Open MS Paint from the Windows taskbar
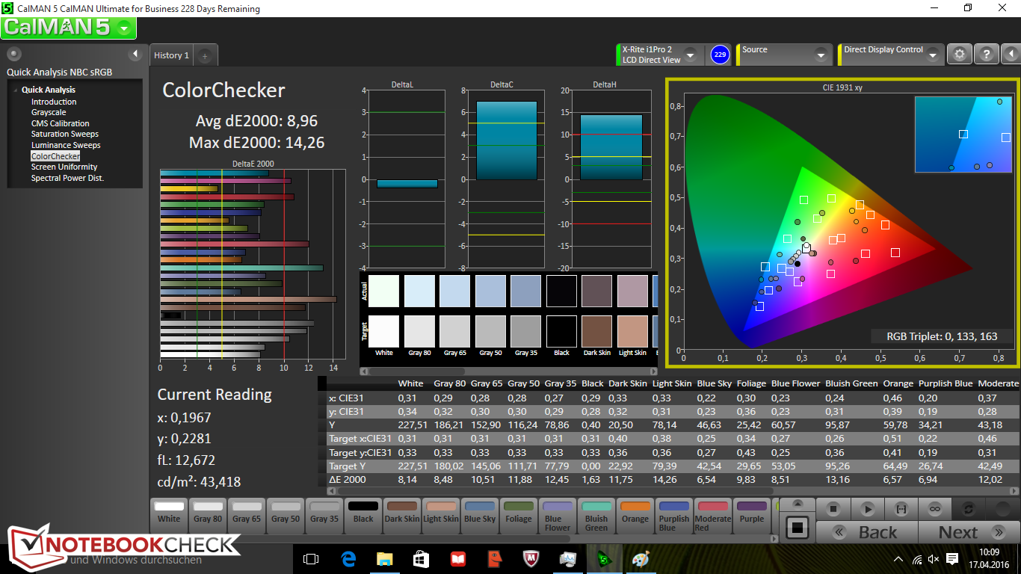Viewport: 1021px width, 574px height. 641,558
